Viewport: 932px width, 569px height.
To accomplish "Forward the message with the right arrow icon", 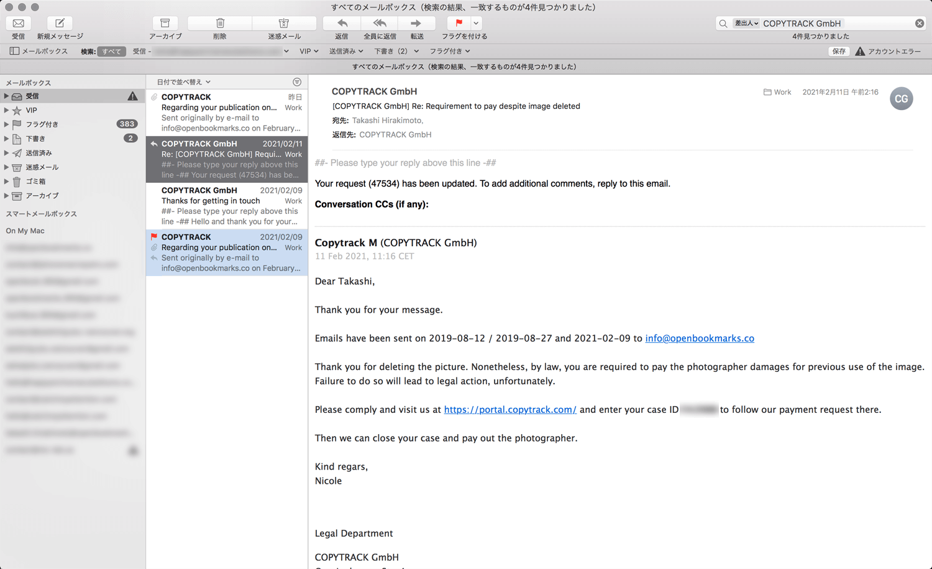I will (x=416, y=23).
